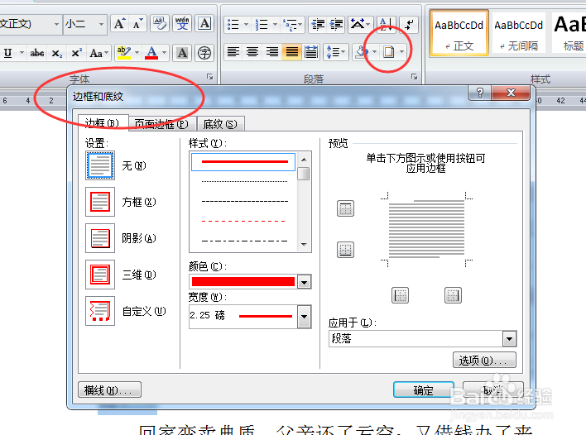Toggle subscript formatting
This screenshot has width=586, height=435.
(x=57, y=53)
